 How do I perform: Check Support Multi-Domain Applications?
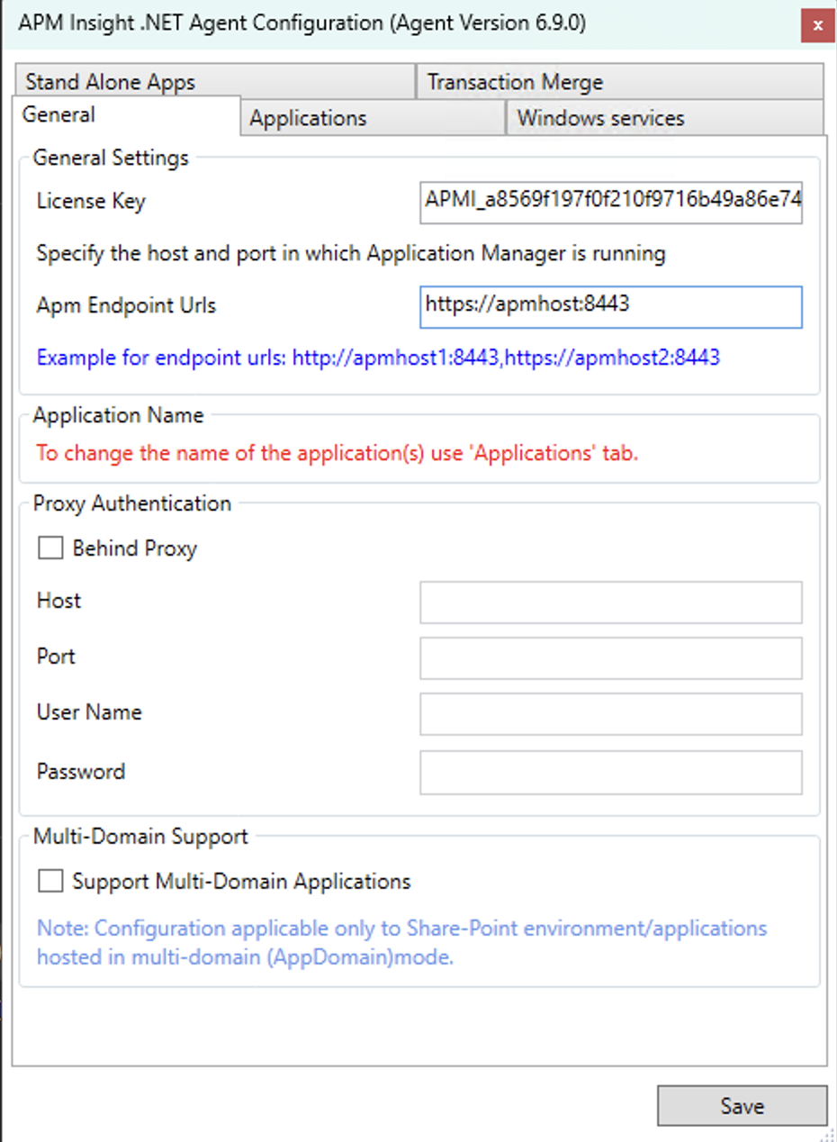(50, 881)
